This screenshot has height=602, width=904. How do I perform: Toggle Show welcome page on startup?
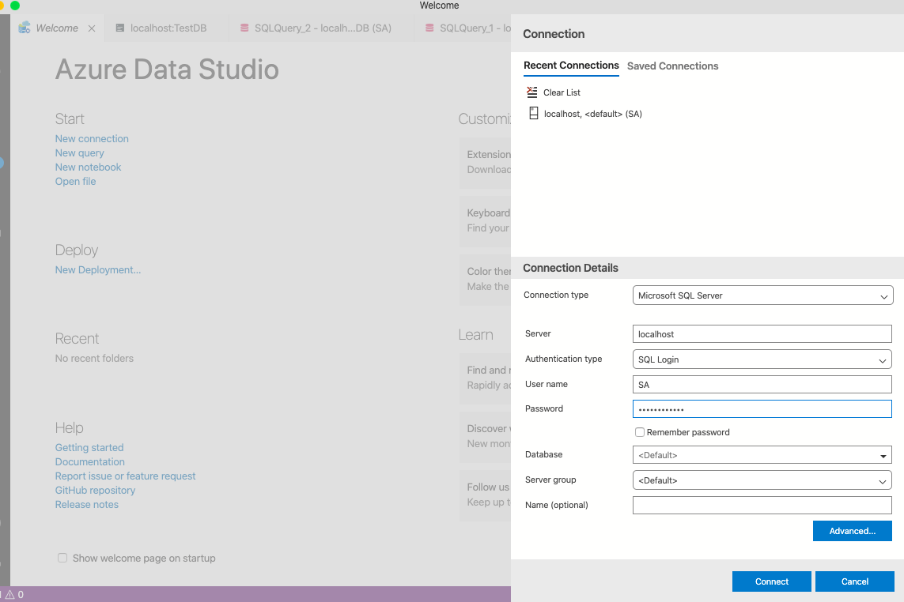tap(62, 558)
